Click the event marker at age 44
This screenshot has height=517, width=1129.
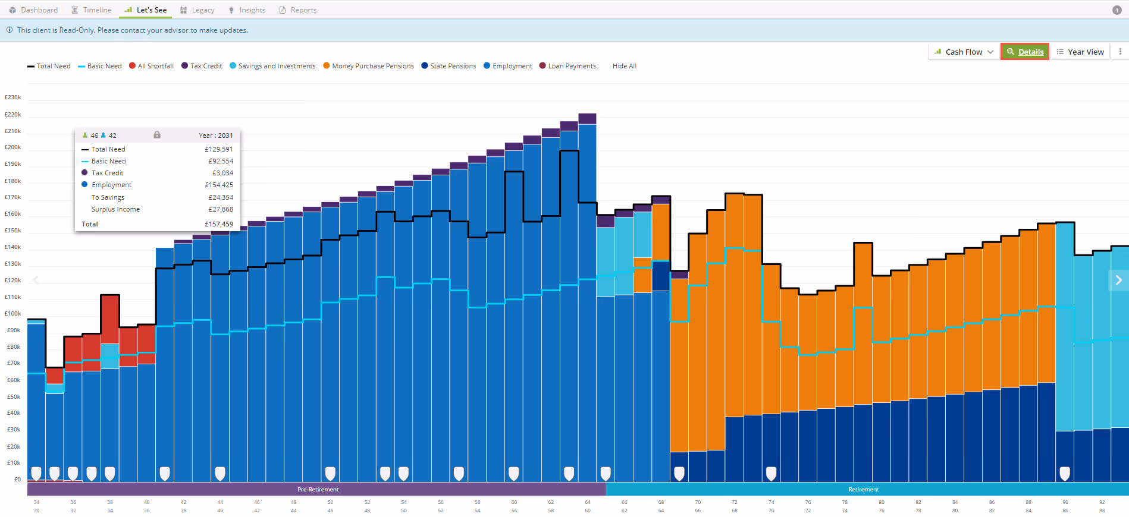pyautogui.click(x=220, y=473)
